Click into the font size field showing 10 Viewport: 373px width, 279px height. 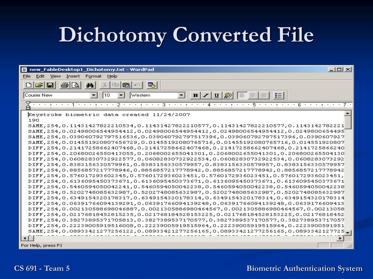pyautogui.click(x=110, y=96)
